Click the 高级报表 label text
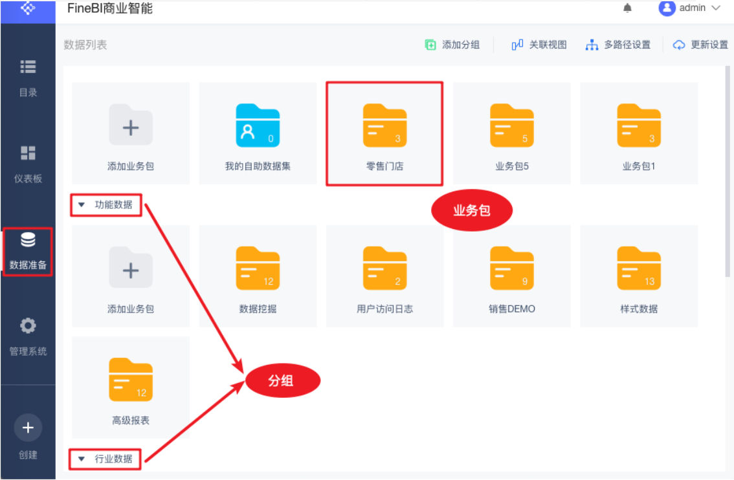Image resolution: width=734 pixels, height=480 pixels. click(x=131, y=420)
